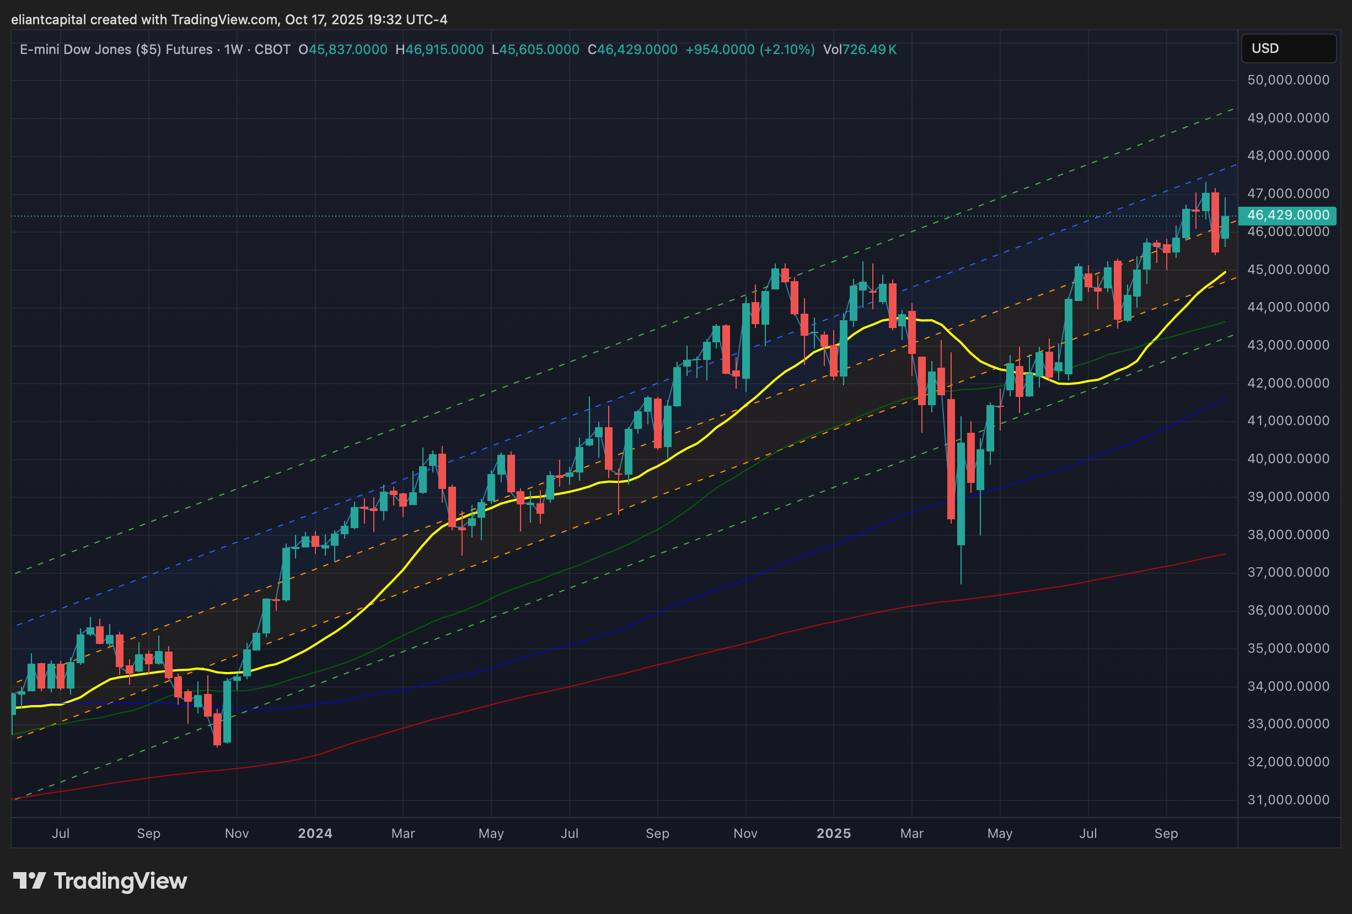
Task: Click the 50,000.0000 price axis label
Action: [1288, 80]
